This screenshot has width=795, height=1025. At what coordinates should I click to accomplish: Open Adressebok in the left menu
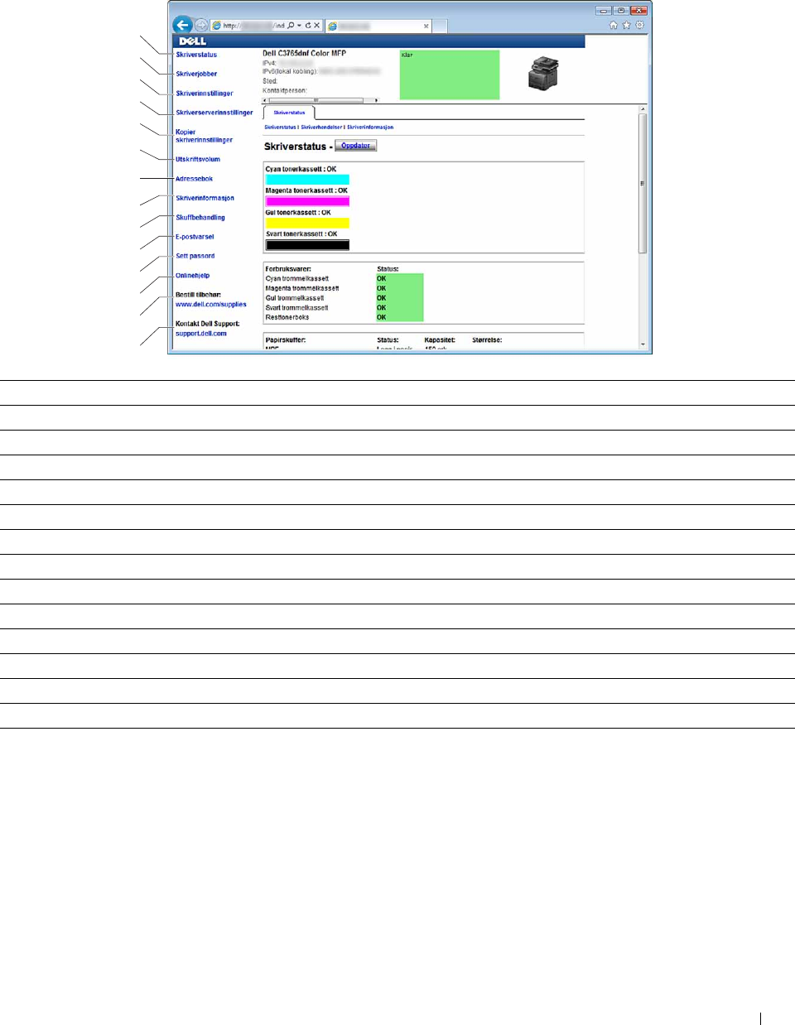click(194, 179)
